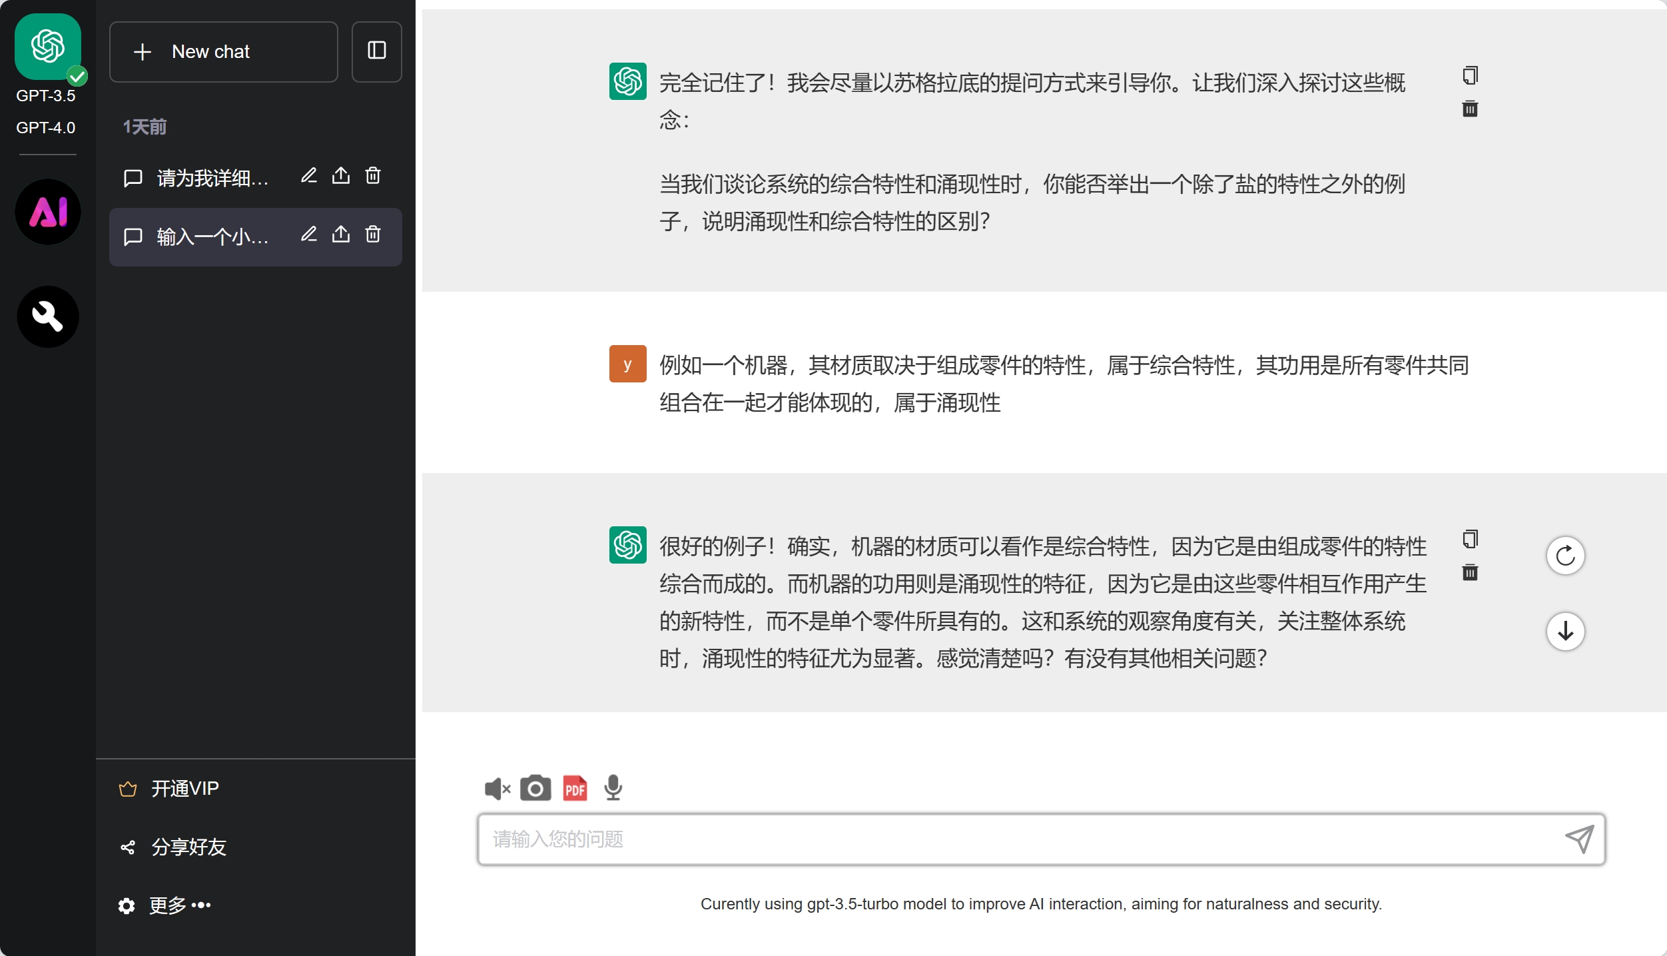Toggle the sidebar collapse panel button
The height and width of the screenshot is (956, 1667).
(x=376, y=51)
